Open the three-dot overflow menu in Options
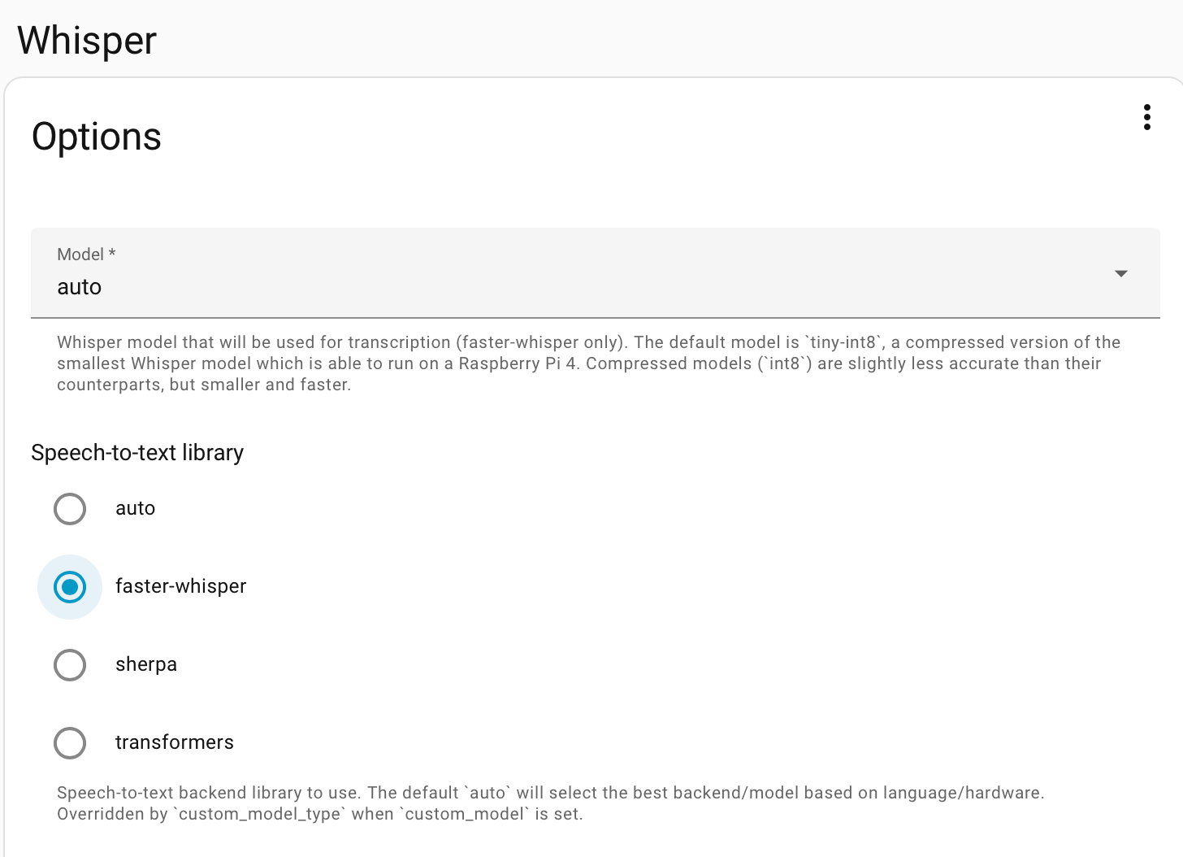 pos(1146,117)
